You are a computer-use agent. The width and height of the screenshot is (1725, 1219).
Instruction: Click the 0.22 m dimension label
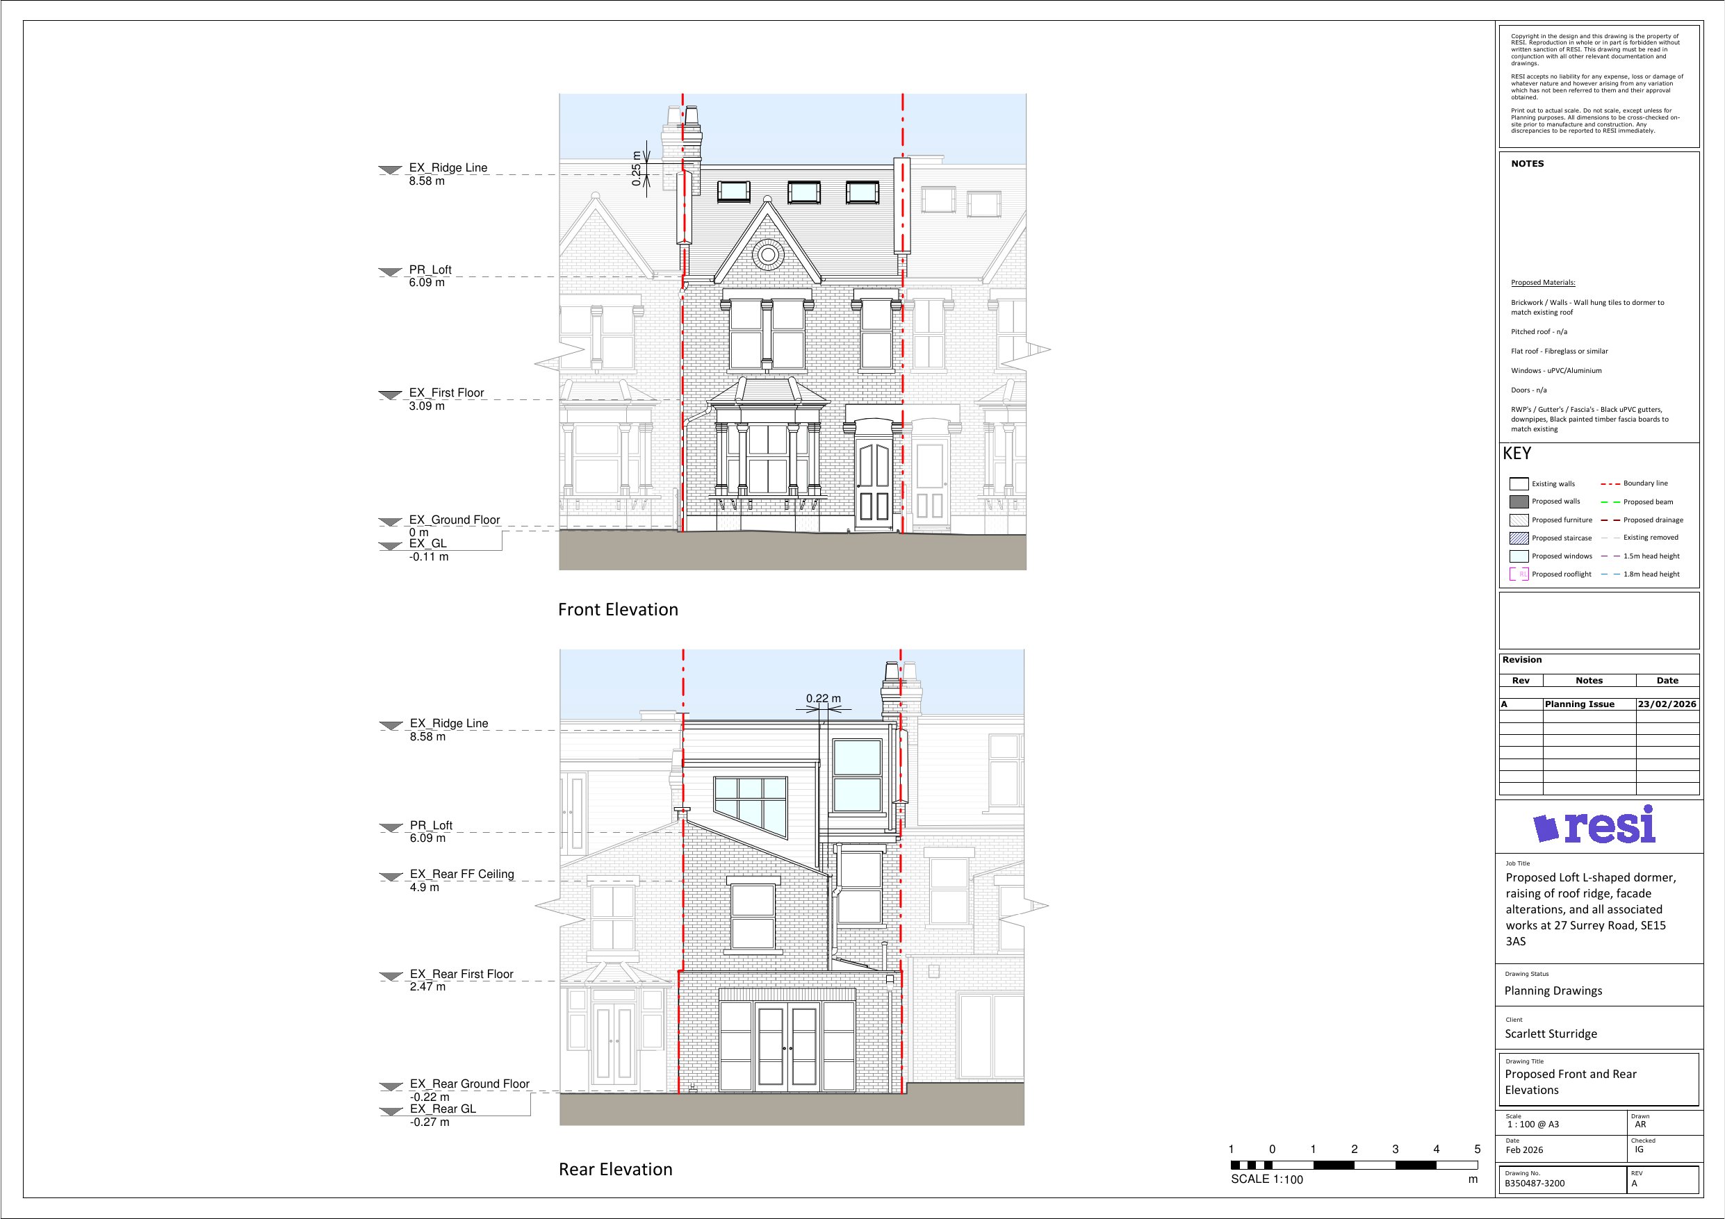pyautogui.click(x=824, y=699)
